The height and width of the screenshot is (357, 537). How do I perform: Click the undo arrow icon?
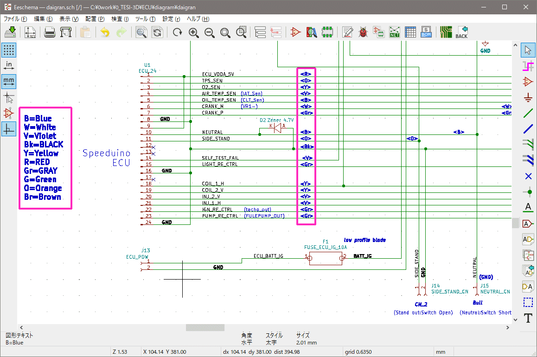click(x=105, y=32)
